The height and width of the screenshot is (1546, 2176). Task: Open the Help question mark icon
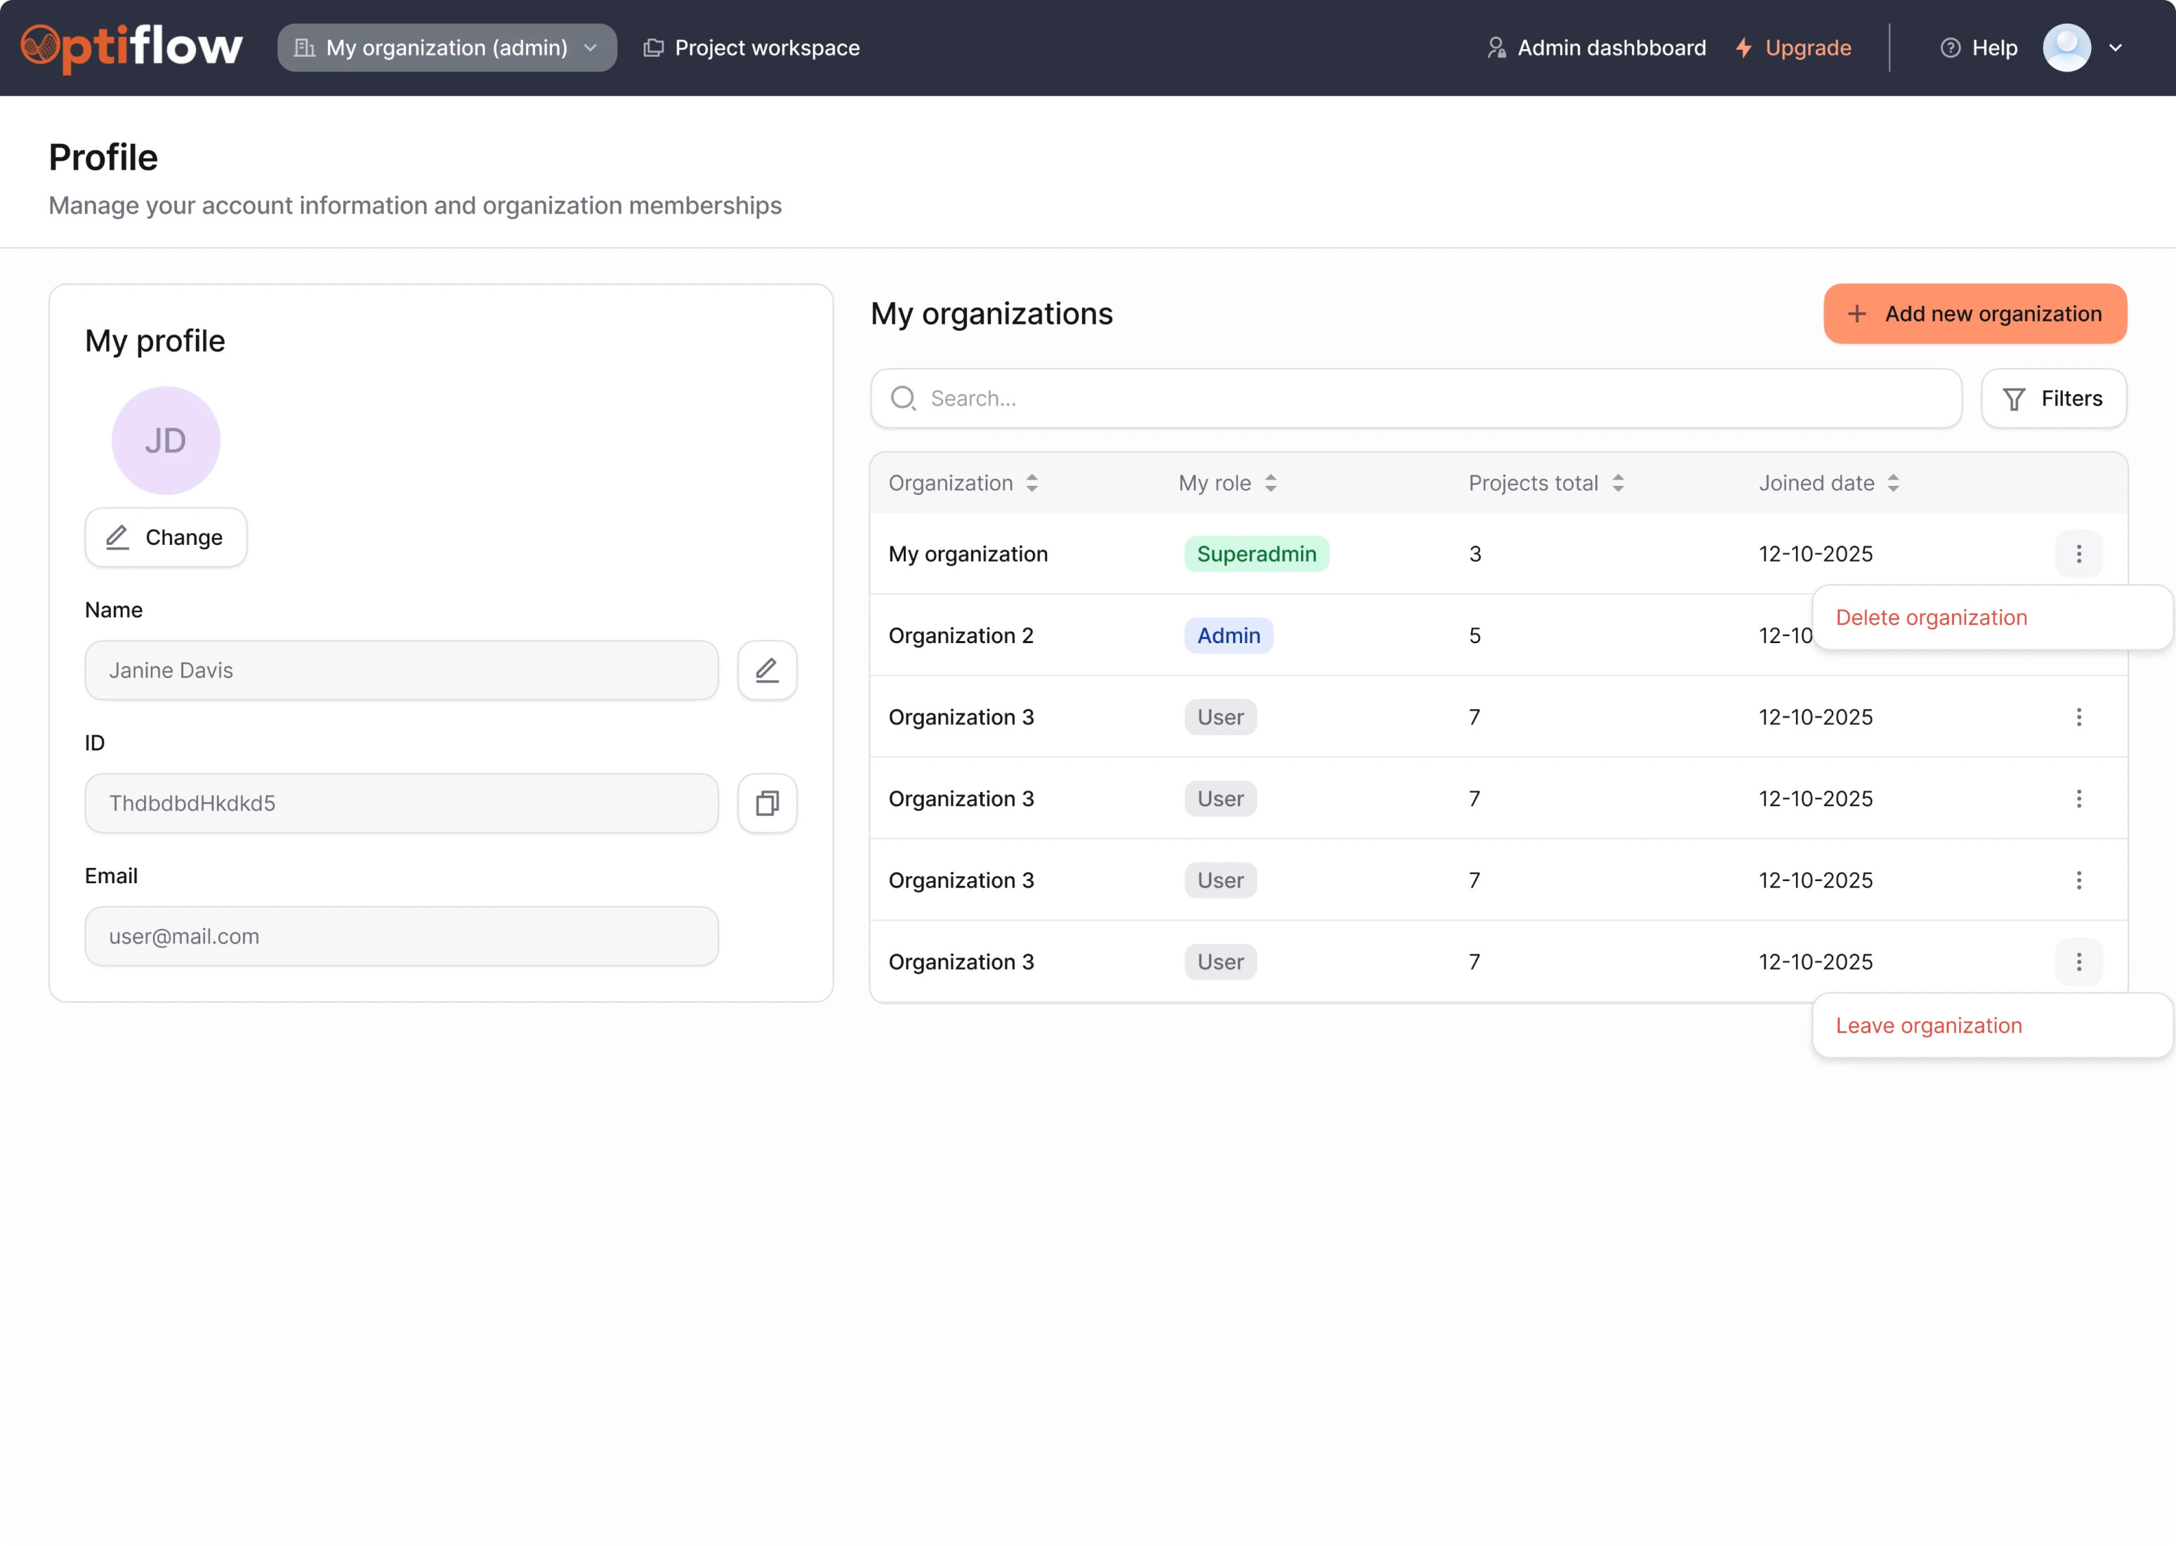tap(1949, 46)
